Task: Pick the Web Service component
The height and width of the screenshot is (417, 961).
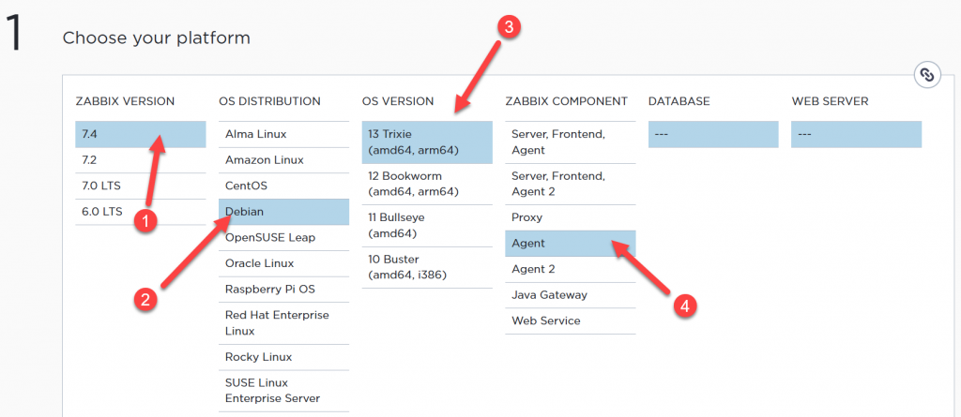Action: tap(570, 320)
